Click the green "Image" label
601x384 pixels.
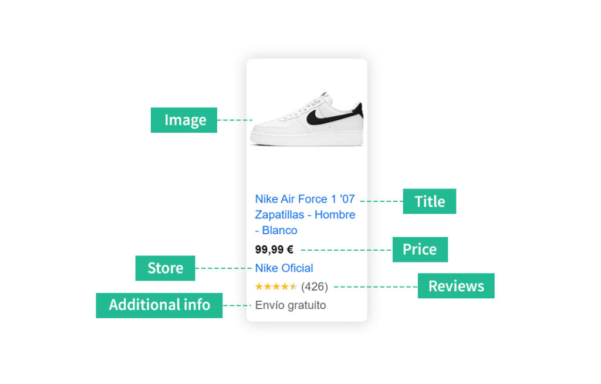point(184,120)
